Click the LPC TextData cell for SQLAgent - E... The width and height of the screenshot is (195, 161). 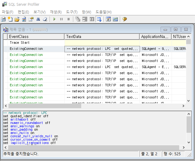pyautogui.click(x=102, y=67)
